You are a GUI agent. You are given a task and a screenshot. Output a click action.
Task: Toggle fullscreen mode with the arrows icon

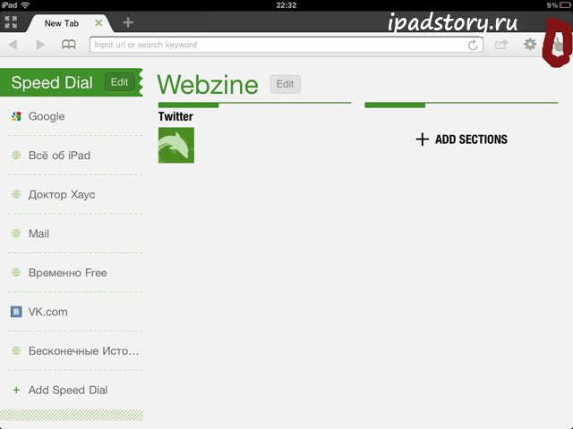pyautogui.click(x=11, y=22)
